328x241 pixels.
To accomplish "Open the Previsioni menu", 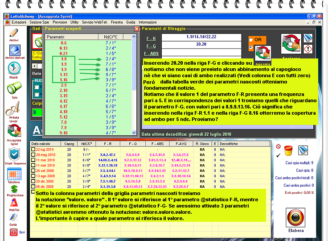I will 60,22.
